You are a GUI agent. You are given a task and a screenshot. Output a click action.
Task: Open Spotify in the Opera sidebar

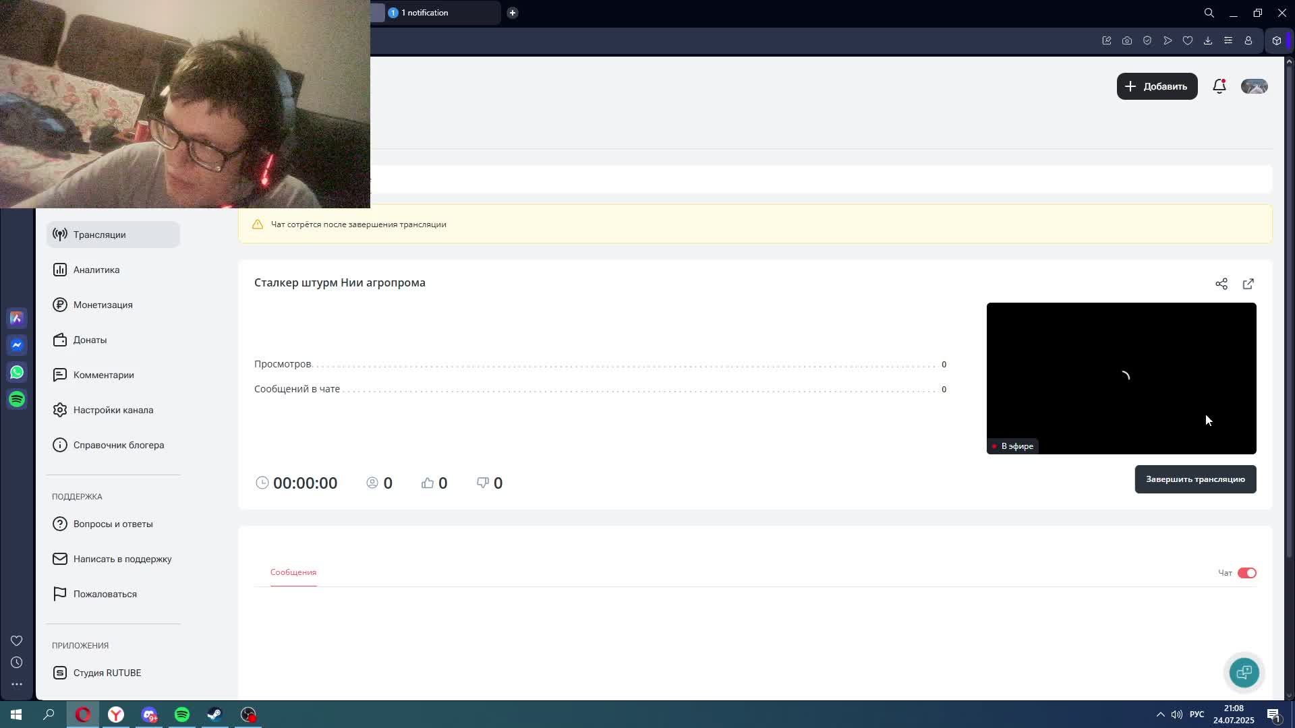point(17,399)
